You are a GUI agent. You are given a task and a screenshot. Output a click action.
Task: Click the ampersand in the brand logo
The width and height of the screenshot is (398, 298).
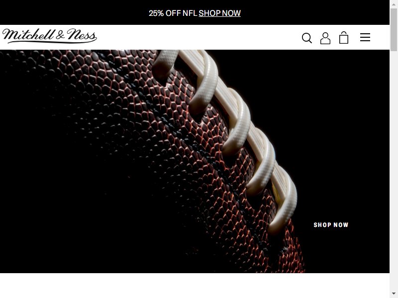tap(60, 35)
